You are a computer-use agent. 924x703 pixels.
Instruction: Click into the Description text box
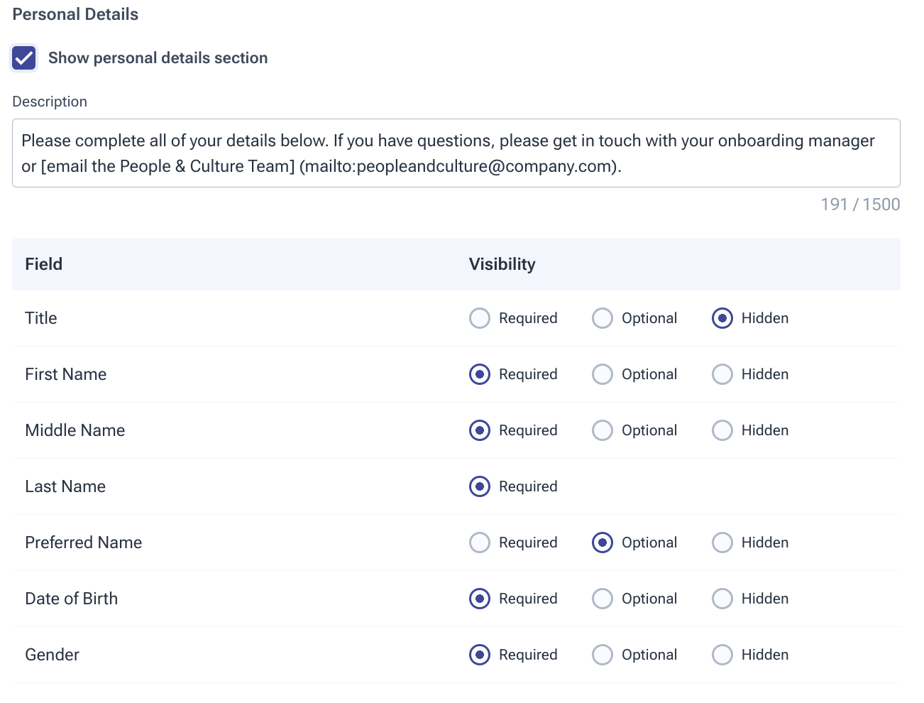pyautogui.click(x=456, y=153)
